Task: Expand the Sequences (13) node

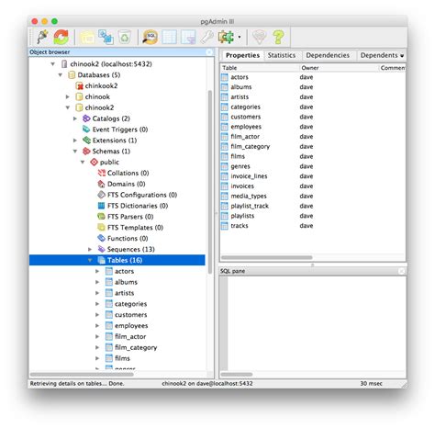Action: [90, 249]
